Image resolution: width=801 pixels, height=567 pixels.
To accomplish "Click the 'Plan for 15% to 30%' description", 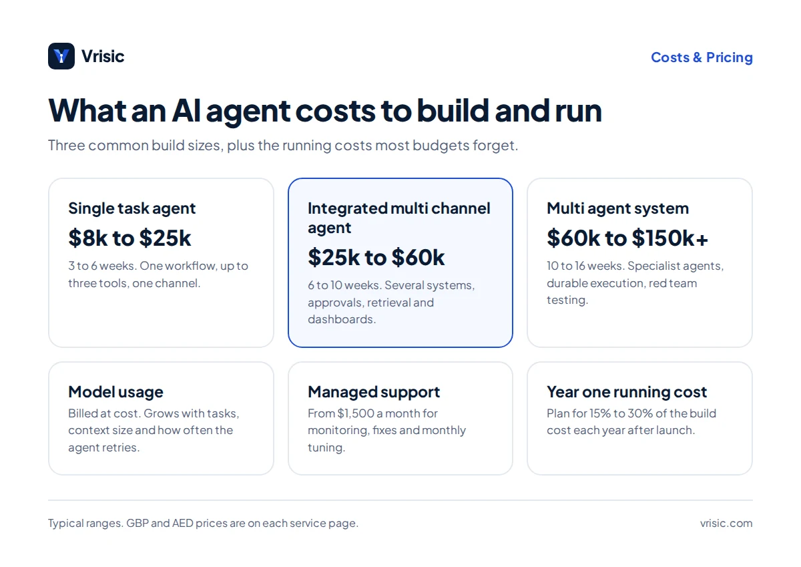I will click(631, 422).
